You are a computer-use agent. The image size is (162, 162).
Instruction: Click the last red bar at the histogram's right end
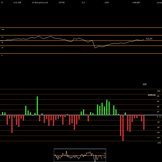144,122
